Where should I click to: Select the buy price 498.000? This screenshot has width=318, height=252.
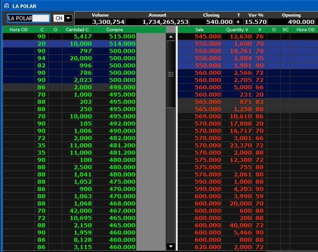122,87
